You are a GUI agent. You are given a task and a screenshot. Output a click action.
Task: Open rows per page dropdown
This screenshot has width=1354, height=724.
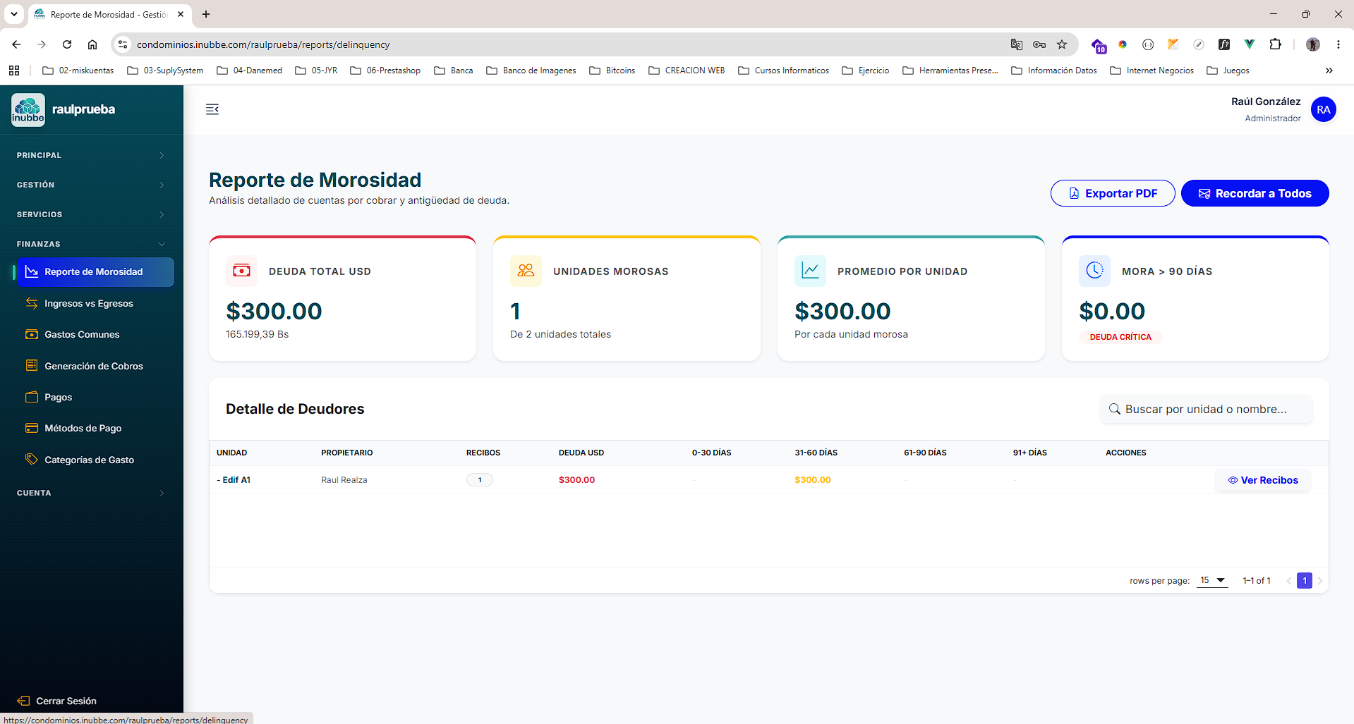[1212, 580]
